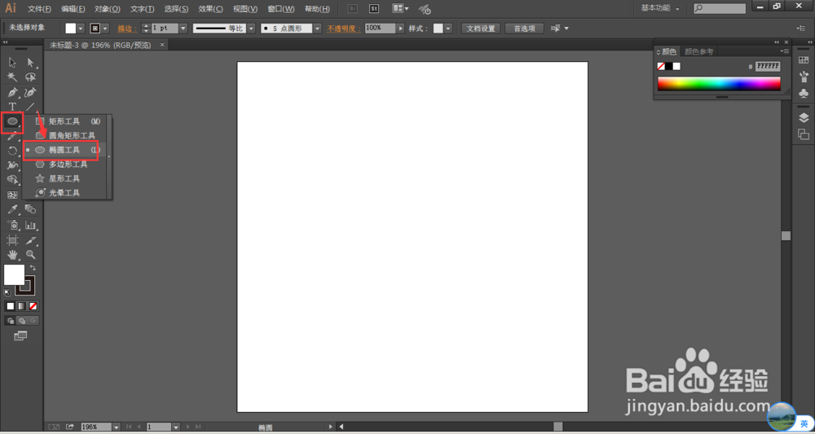
Task: Expand the opacity slider arrow
Action: pos(400,28)
